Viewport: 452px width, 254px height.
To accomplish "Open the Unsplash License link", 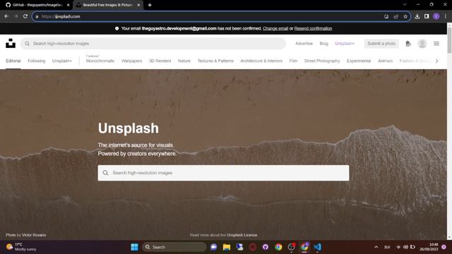I will coord(242,235).
